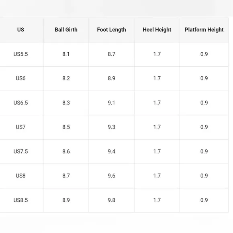Select the 9.1 foot length value
The image size is (233, 233).
click(111, 103)
